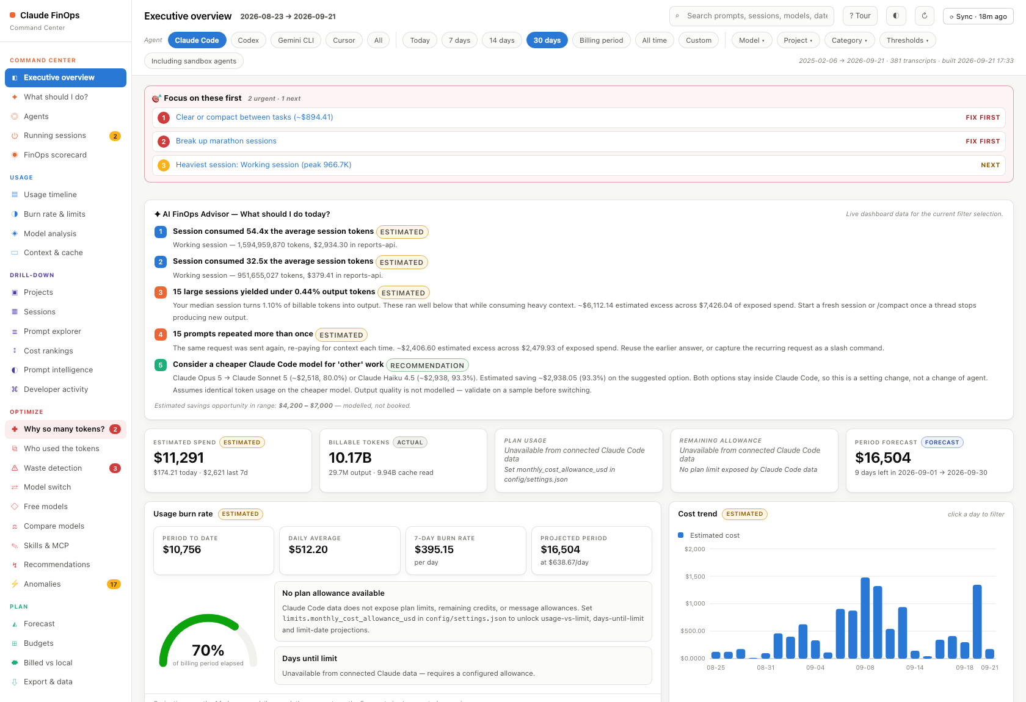Open the Billed vs local page
1026x702 pixels.
[65, 663]
